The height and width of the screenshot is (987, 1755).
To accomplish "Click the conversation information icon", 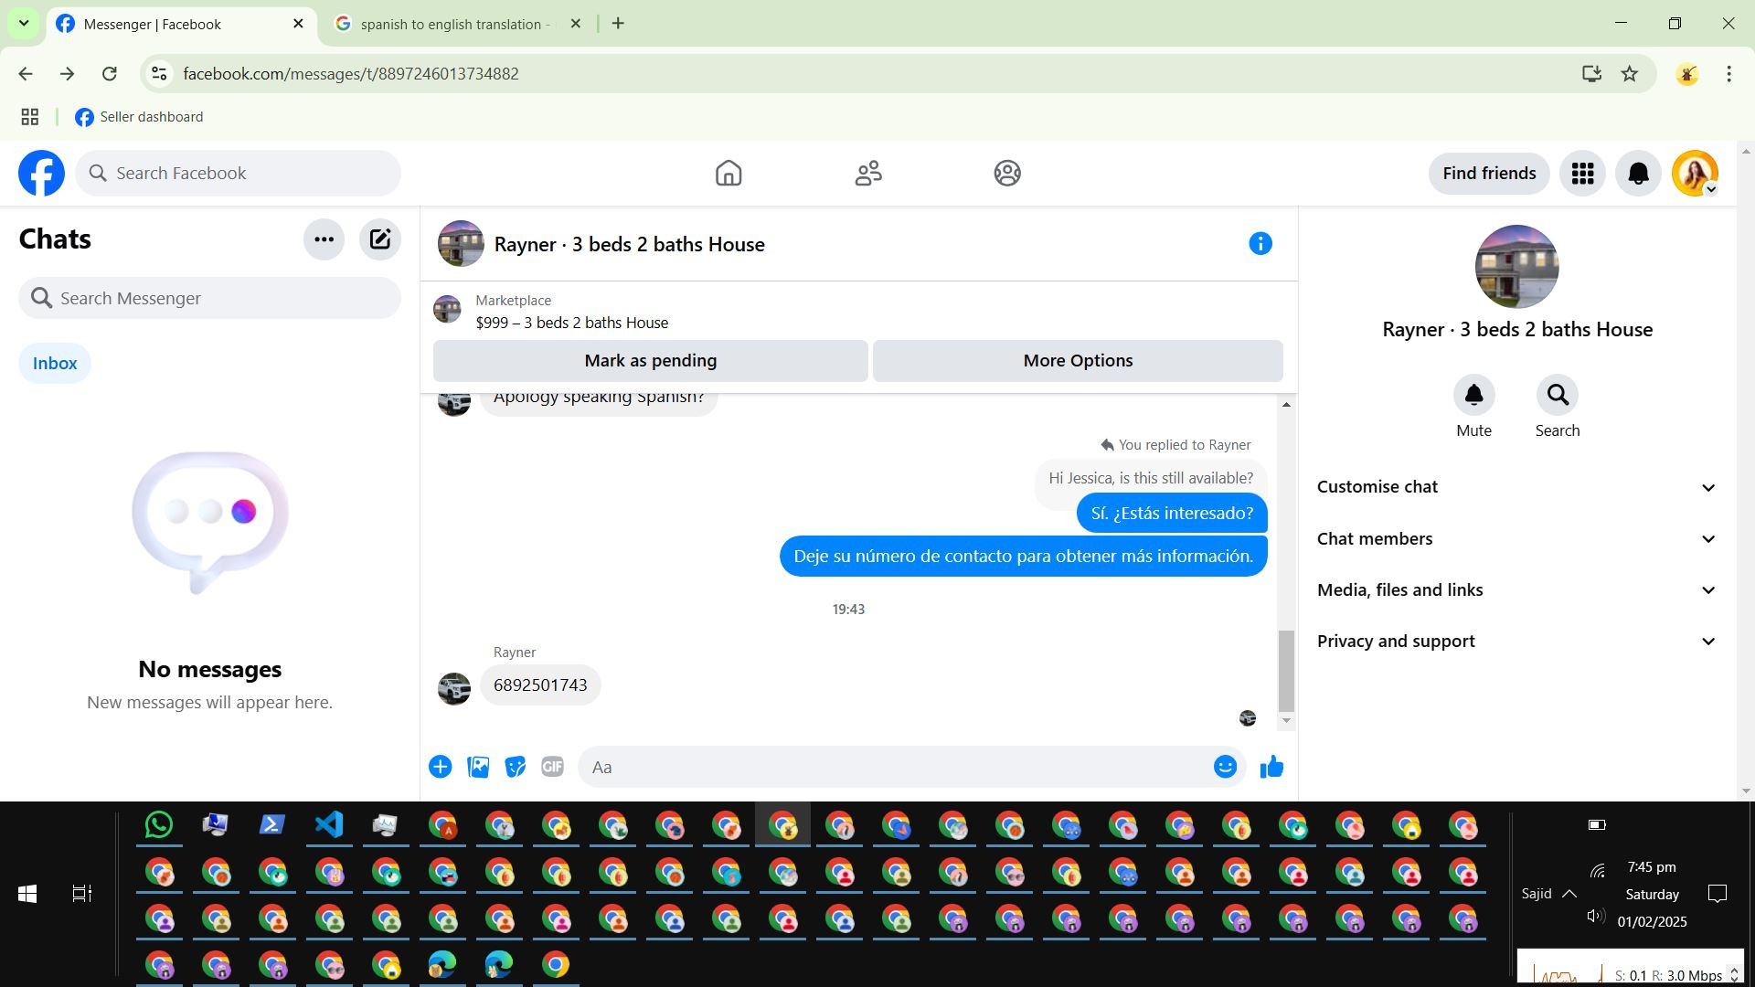I will click(x=1260, y=243).
